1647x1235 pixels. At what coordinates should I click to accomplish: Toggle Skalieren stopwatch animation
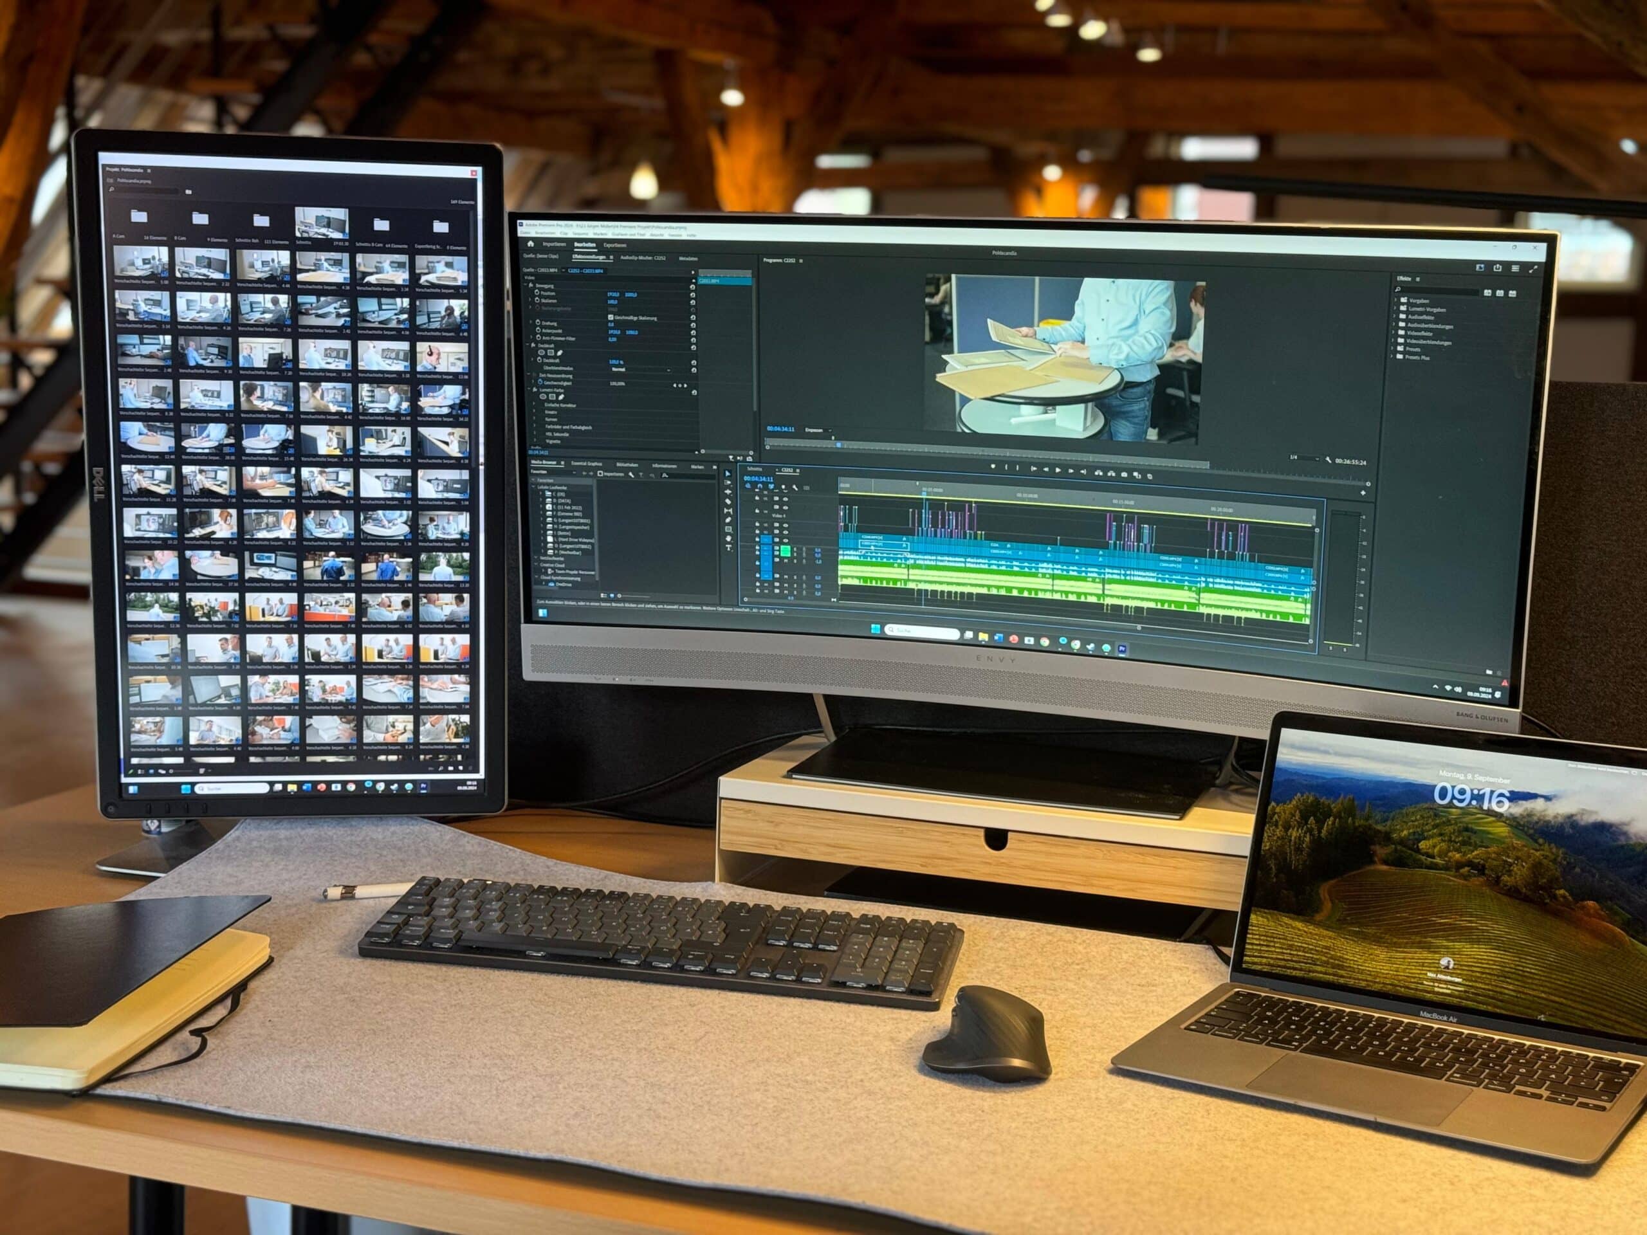(537, 300)
